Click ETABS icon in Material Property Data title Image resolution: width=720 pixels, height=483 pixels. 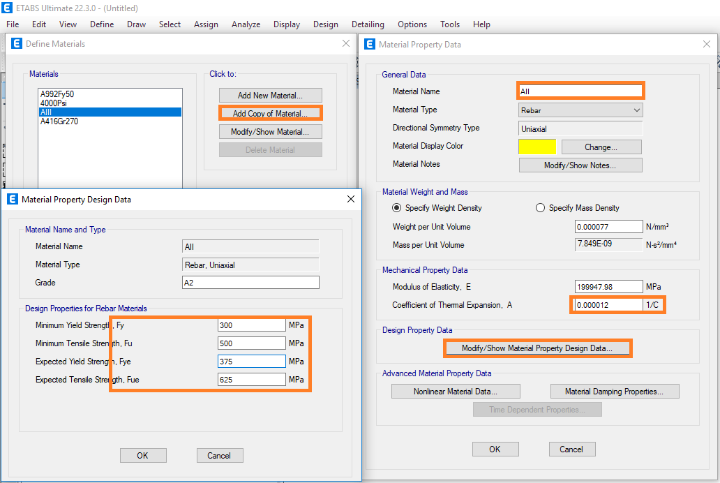[x=370, y=44]
